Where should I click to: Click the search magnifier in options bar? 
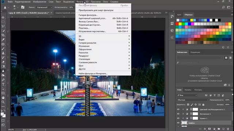click(x=223, y=7)
